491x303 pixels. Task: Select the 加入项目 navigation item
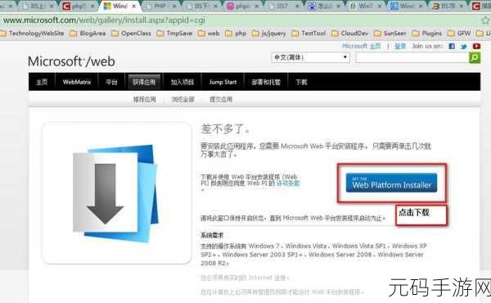182,82
